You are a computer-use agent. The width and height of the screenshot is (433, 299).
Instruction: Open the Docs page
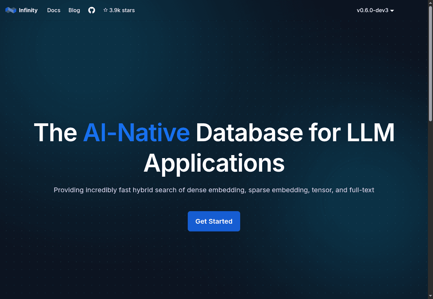pos(54,10)
